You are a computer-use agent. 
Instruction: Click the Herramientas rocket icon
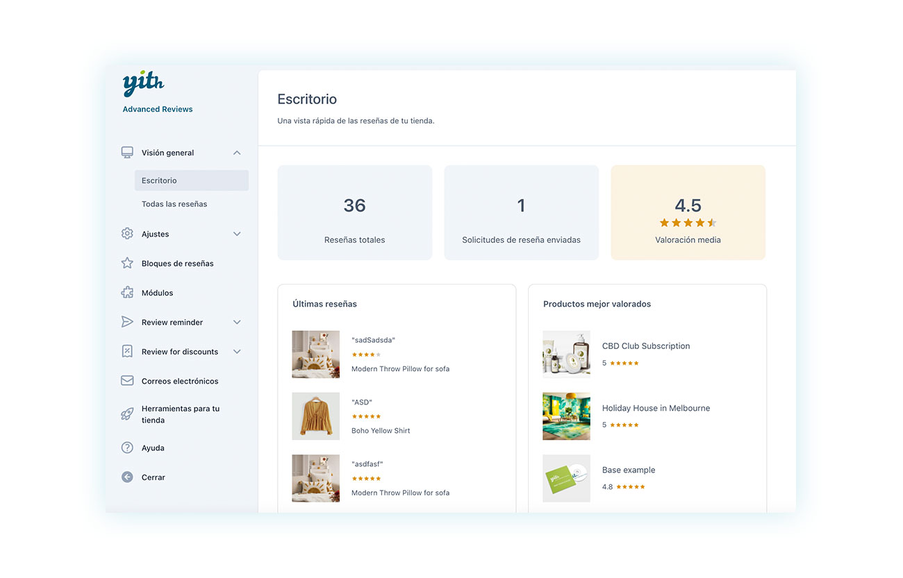[x=127, y=414]
